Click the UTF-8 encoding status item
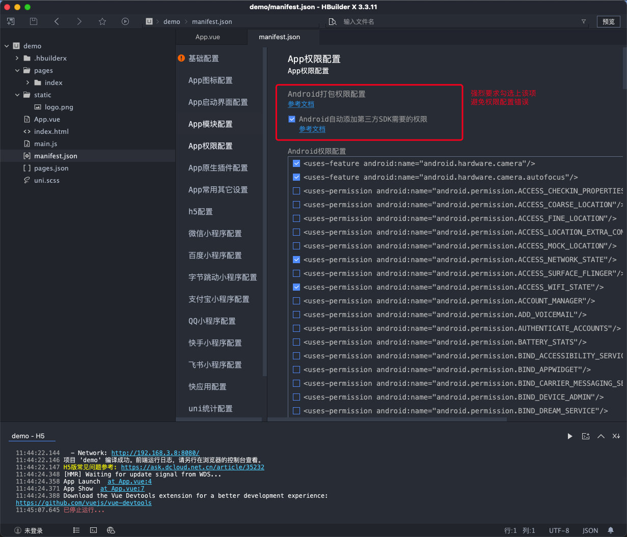 point(559,530)
